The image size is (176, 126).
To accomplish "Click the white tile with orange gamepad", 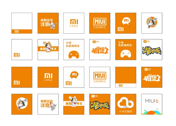I will click(x=74, y=49).
